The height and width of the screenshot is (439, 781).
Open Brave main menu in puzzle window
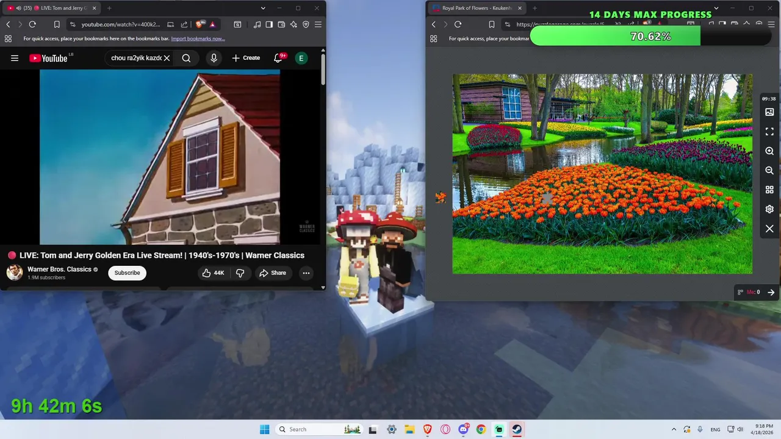click(771, 24)
